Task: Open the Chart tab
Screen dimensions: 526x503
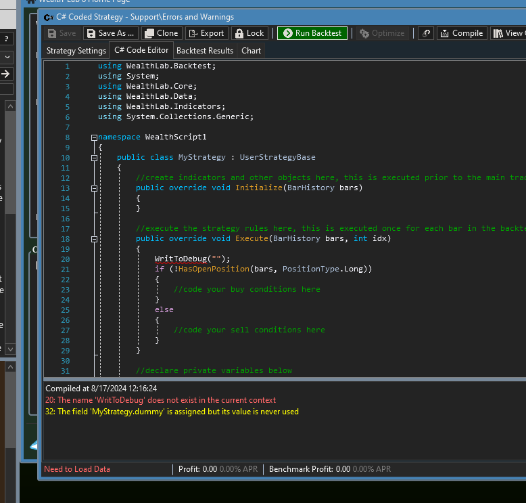Action: [251, 51]
